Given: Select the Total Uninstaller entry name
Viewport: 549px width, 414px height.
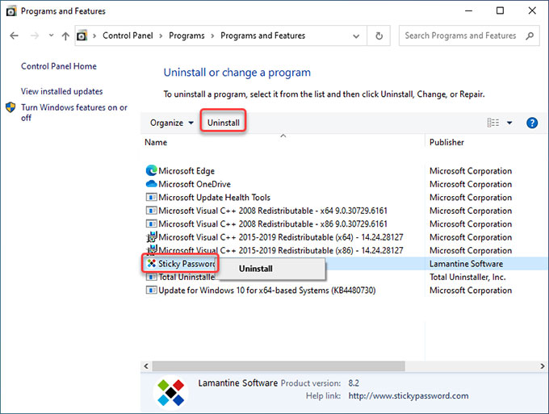Looking at the screenshot, I should (x=186, y=277).
